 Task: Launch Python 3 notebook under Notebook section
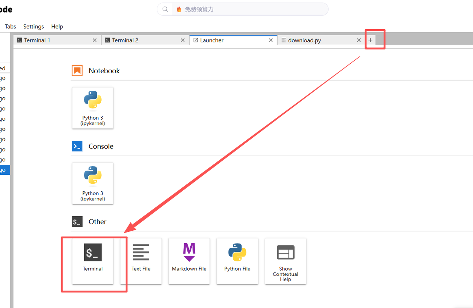(93, 108)
